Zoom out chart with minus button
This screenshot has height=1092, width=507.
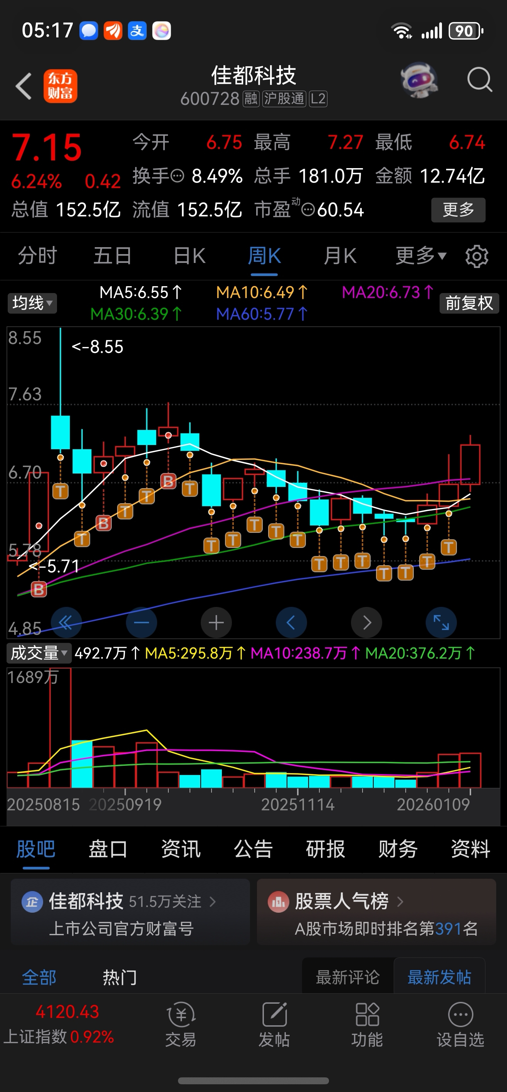(141, 622)
